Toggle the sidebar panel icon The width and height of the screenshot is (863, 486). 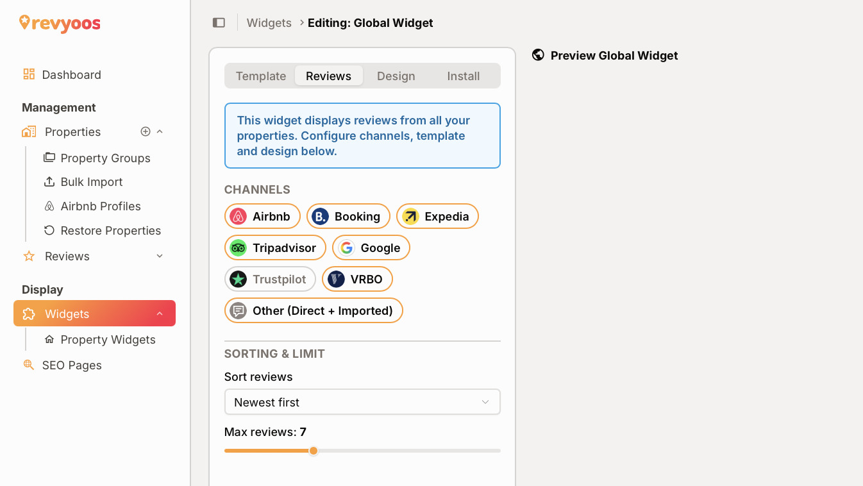[219, 23]
